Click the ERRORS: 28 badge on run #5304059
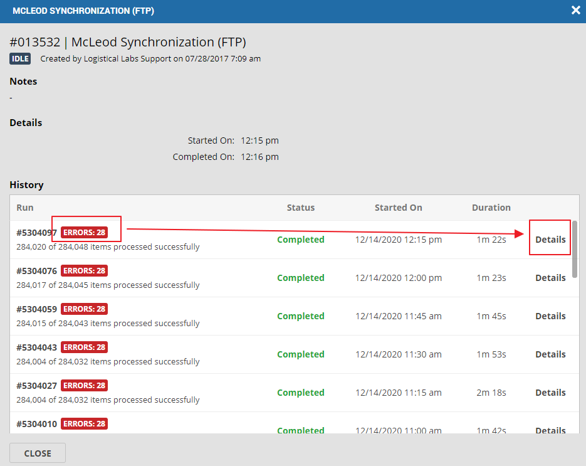Viewport: 586px width, 466px height. [84, 309]
